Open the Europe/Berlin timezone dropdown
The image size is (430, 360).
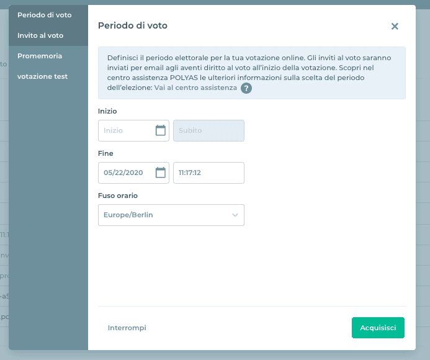(171, 215)
